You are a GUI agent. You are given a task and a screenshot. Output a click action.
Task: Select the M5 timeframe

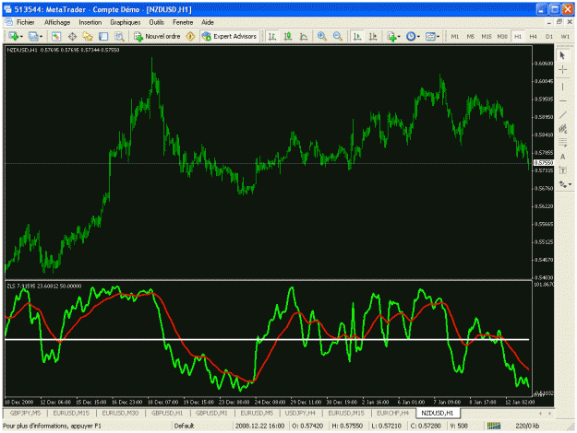tap(471, 36)
